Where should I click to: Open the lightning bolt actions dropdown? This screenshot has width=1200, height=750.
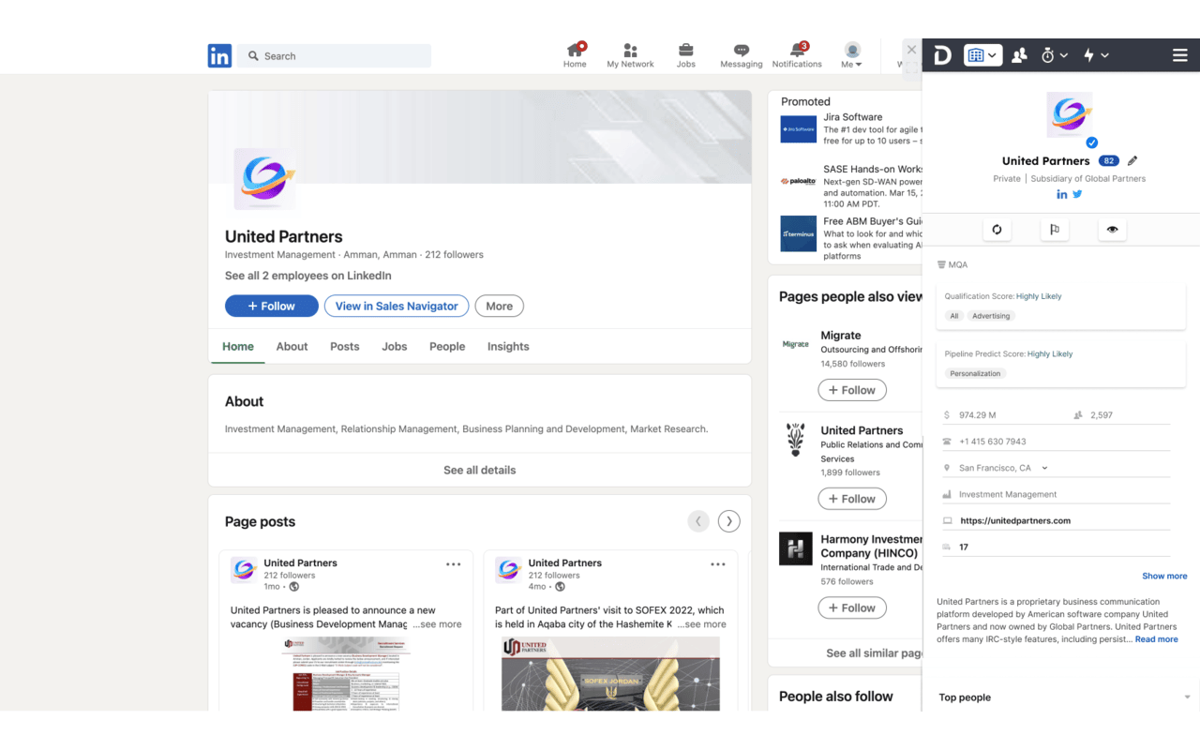pyautogui.click(x=1096, y=56)
